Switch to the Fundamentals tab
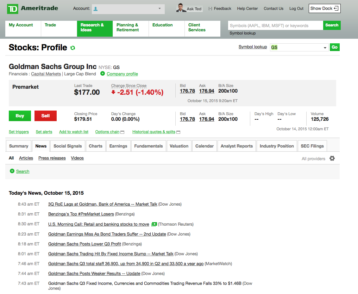This screenshot has height=294, width=358. [x=149, y=146]
